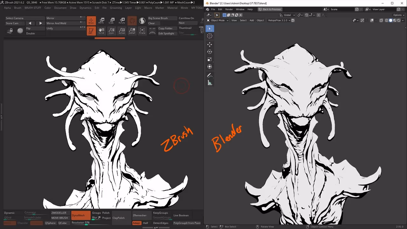Viewport: 407px width, 229px height.
Task: Choose the Scroll hand icon in ZBrush
Action: point(101,31)
